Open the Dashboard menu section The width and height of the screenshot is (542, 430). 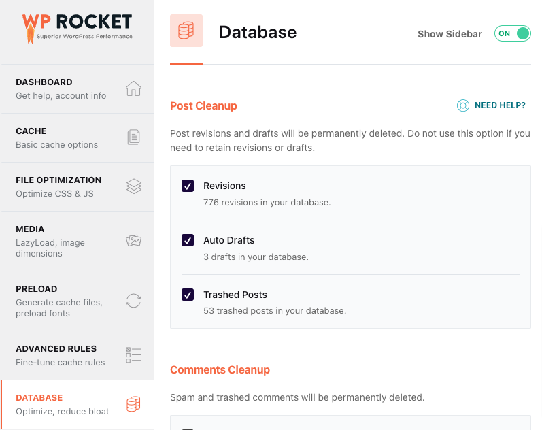point(78,89)
